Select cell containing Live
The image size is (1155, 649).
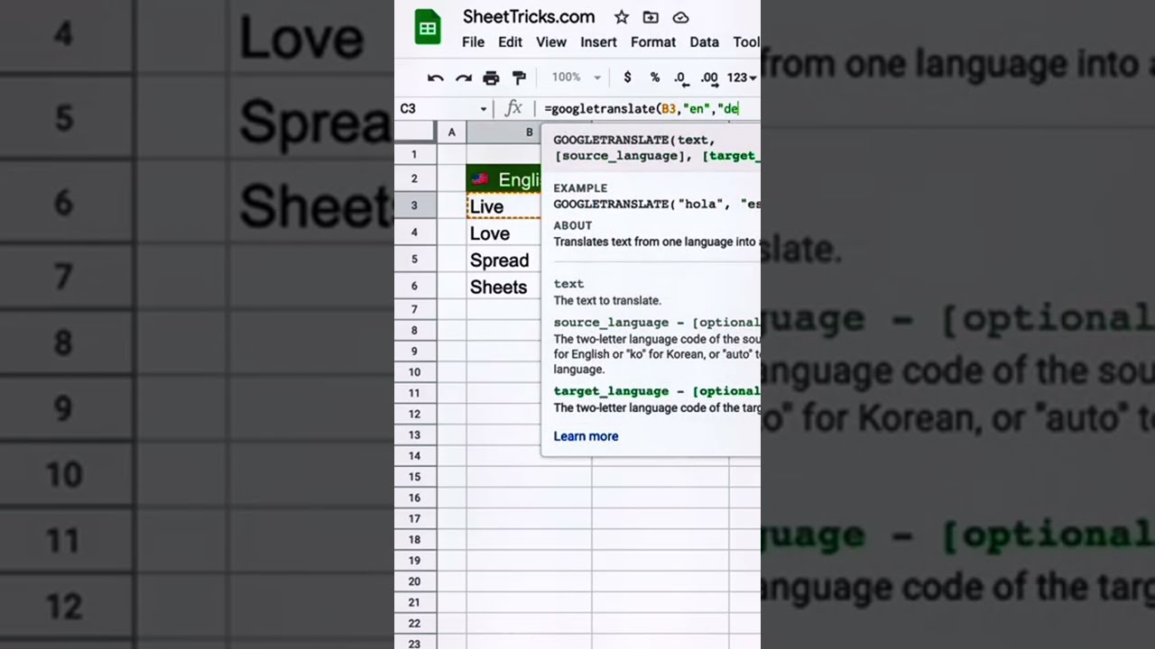[504, 206]
